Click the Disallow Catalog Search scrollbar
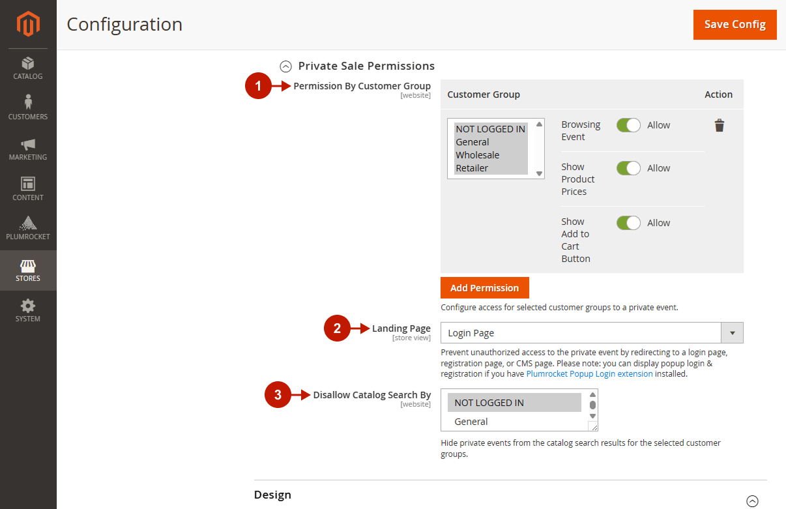The image size is (786, 509). [x=592, y=405]
